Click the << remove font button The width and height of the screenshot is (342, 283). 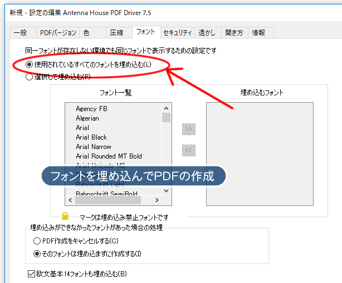189,150
